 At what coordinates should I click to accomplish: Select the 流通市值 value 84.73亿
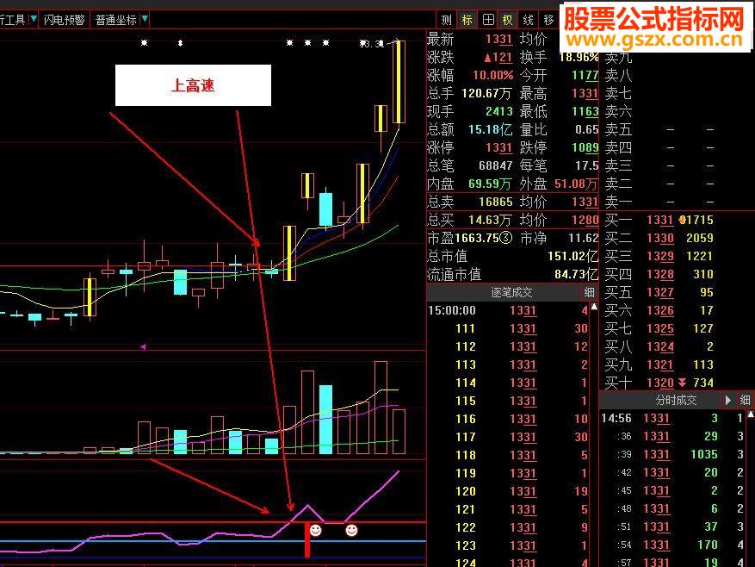pos(576,274)
